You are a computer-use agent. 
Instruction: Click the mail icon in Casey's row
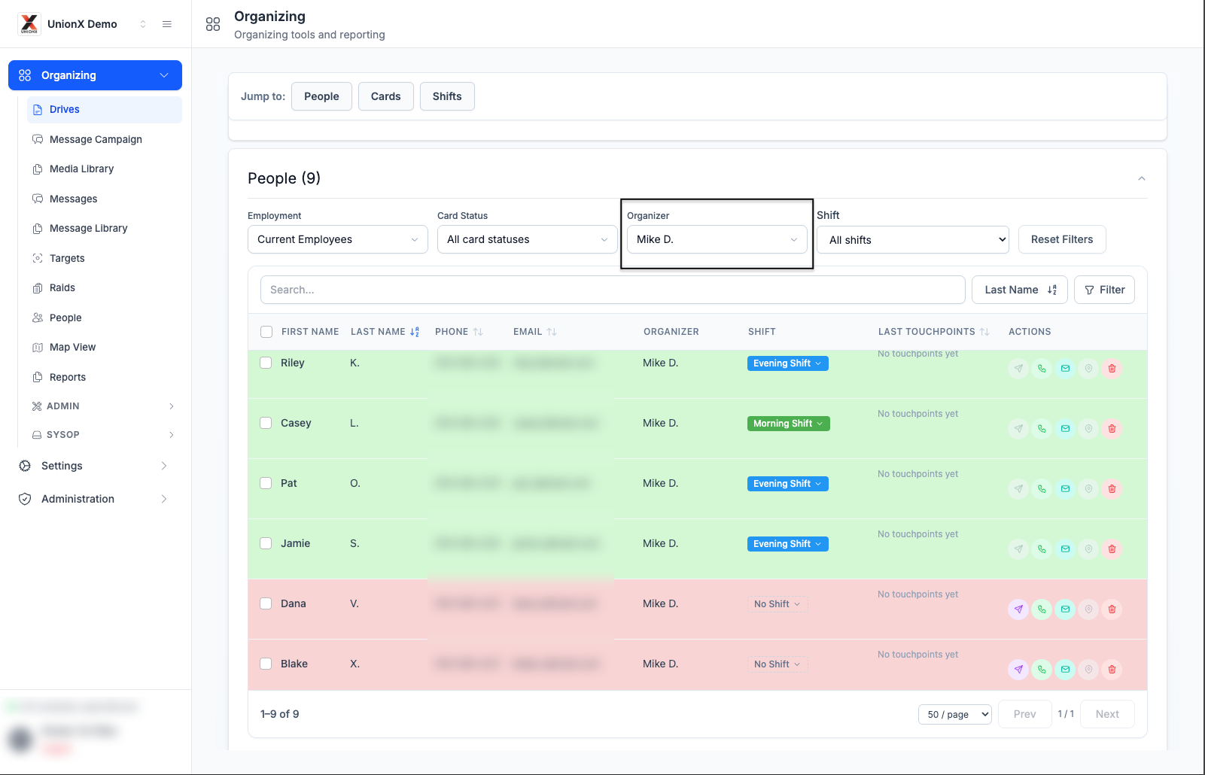[x=1065, y=429]
